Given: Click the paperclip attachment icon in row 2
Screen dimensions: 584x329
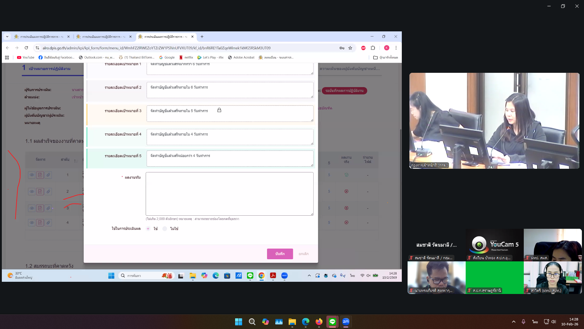Looking at the screenshot, I should tap(48, 192).
